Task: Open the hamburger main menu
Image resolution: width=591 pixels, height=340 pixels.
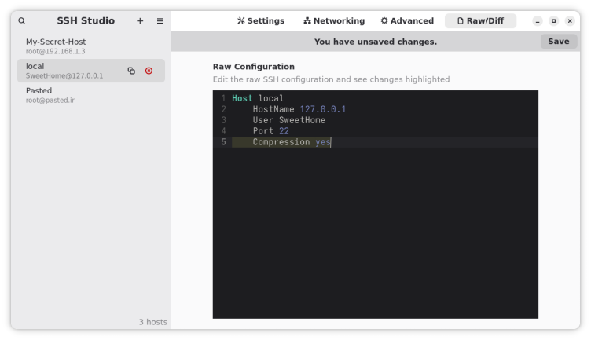Action: [160, 21]
